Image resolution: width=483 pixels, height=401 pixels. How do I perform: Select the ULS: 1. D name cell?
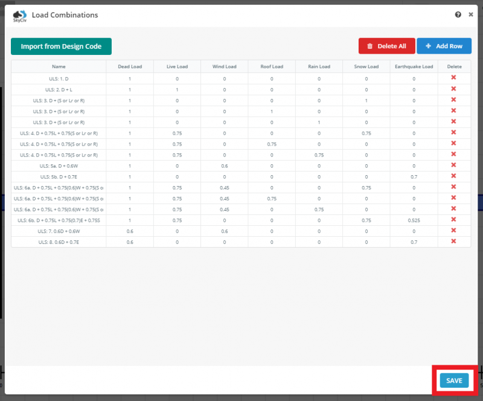point(59,79)
